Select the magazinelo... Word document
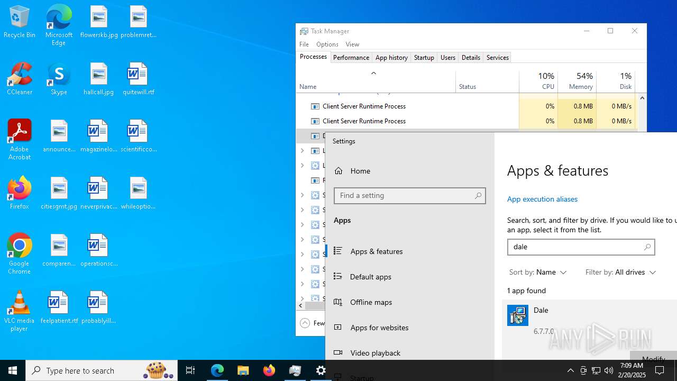Viewport: 677px width, 381px height. click(99, 137)
